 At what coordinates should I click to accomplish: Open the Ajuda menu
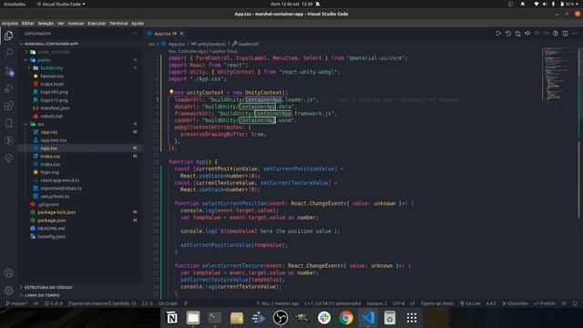(x=138, y=23)
